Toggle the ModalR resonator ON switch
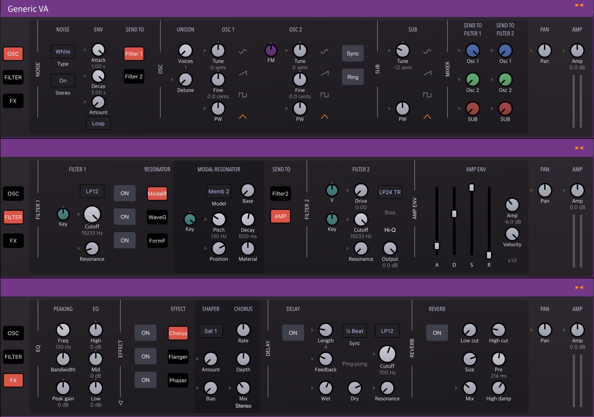 pyautogui.click(x=125, y=193)
